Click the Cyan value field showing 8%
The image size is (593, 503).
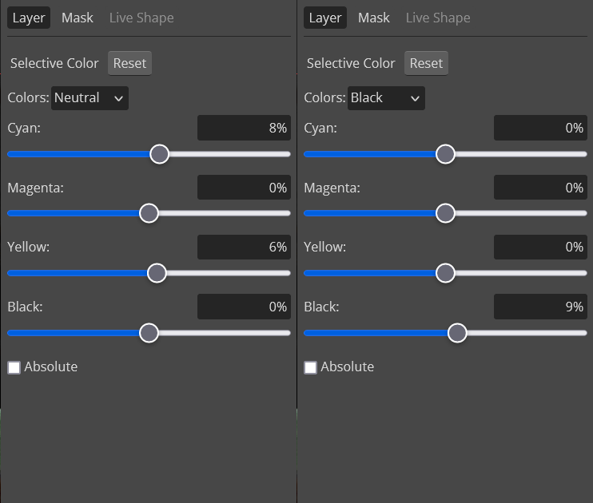pyautogui.click(x=244, y=128)
